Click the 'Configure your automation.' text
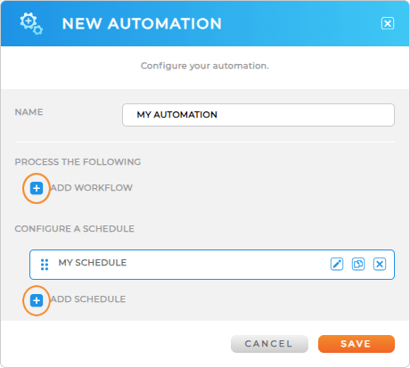 pyautogui.click(x=205, y=66)
